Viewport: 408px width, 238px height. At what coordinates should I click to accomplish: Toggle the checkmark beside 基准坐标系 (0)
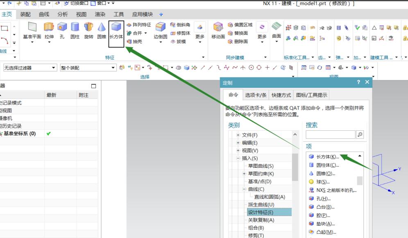click(x=48, y=134)
